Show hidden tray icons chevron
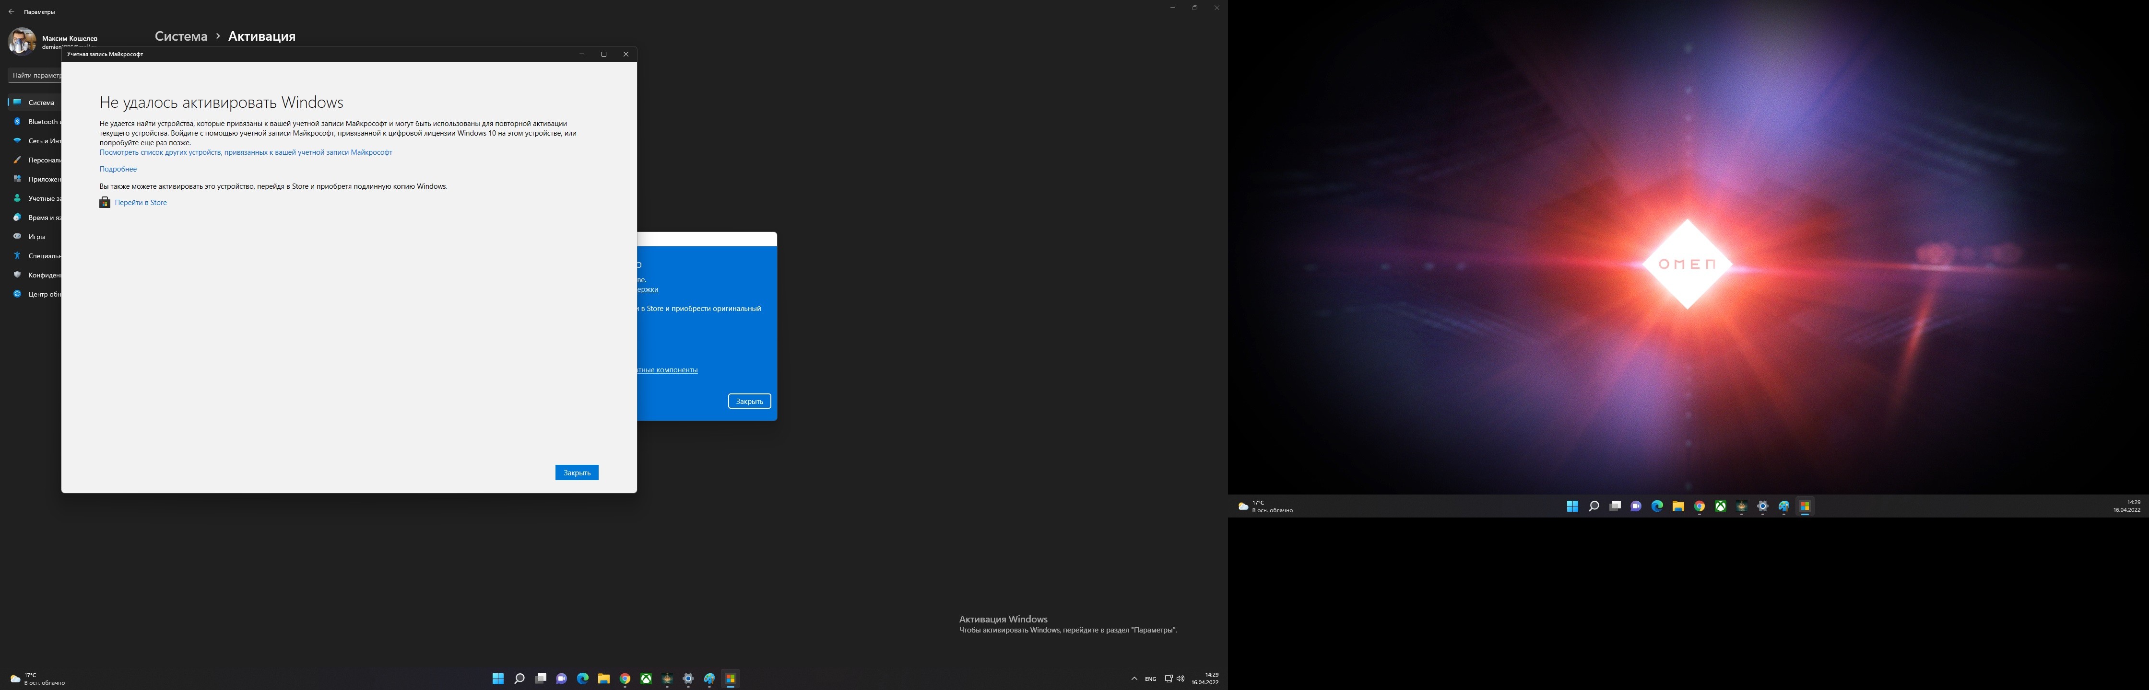Screen dimensions: 2149x690 [x=1134, y=679]
